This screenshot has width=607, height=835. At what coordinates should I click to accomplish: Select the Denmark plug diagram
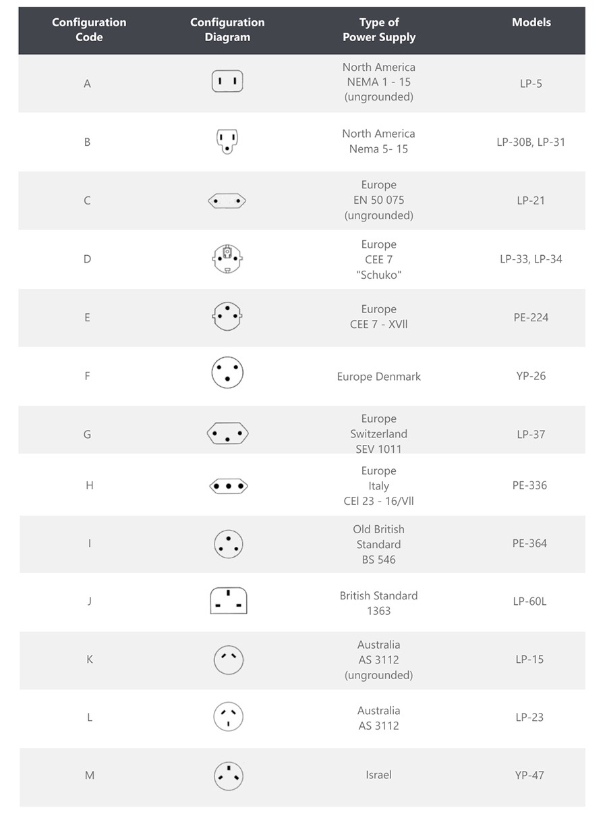[227, 373]
